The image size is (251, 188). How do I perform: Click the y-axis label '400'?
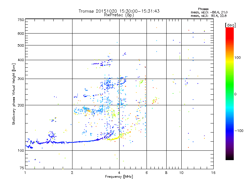21,60
